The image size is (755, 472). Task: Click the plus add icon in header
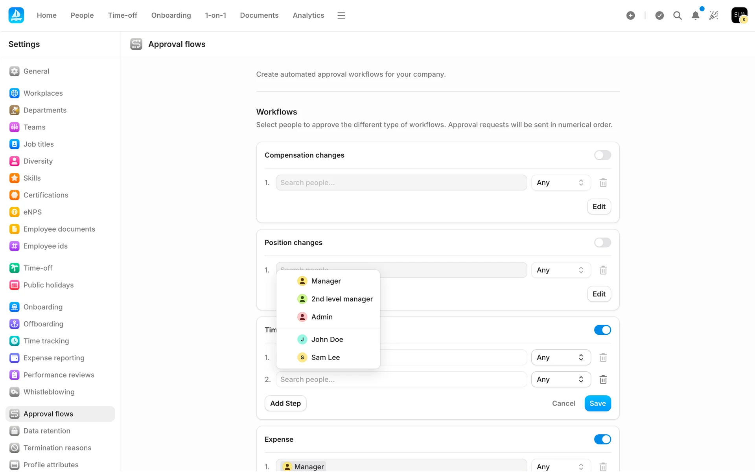click(630, 15)
